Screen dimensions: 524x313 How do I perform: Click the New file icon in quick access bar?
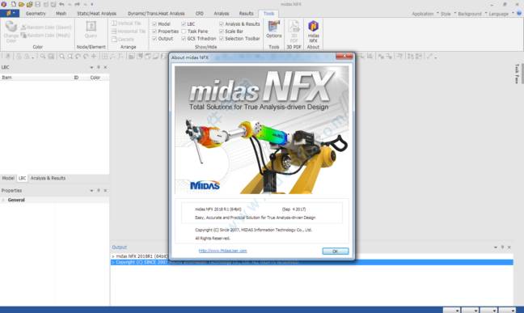(14, 4)
